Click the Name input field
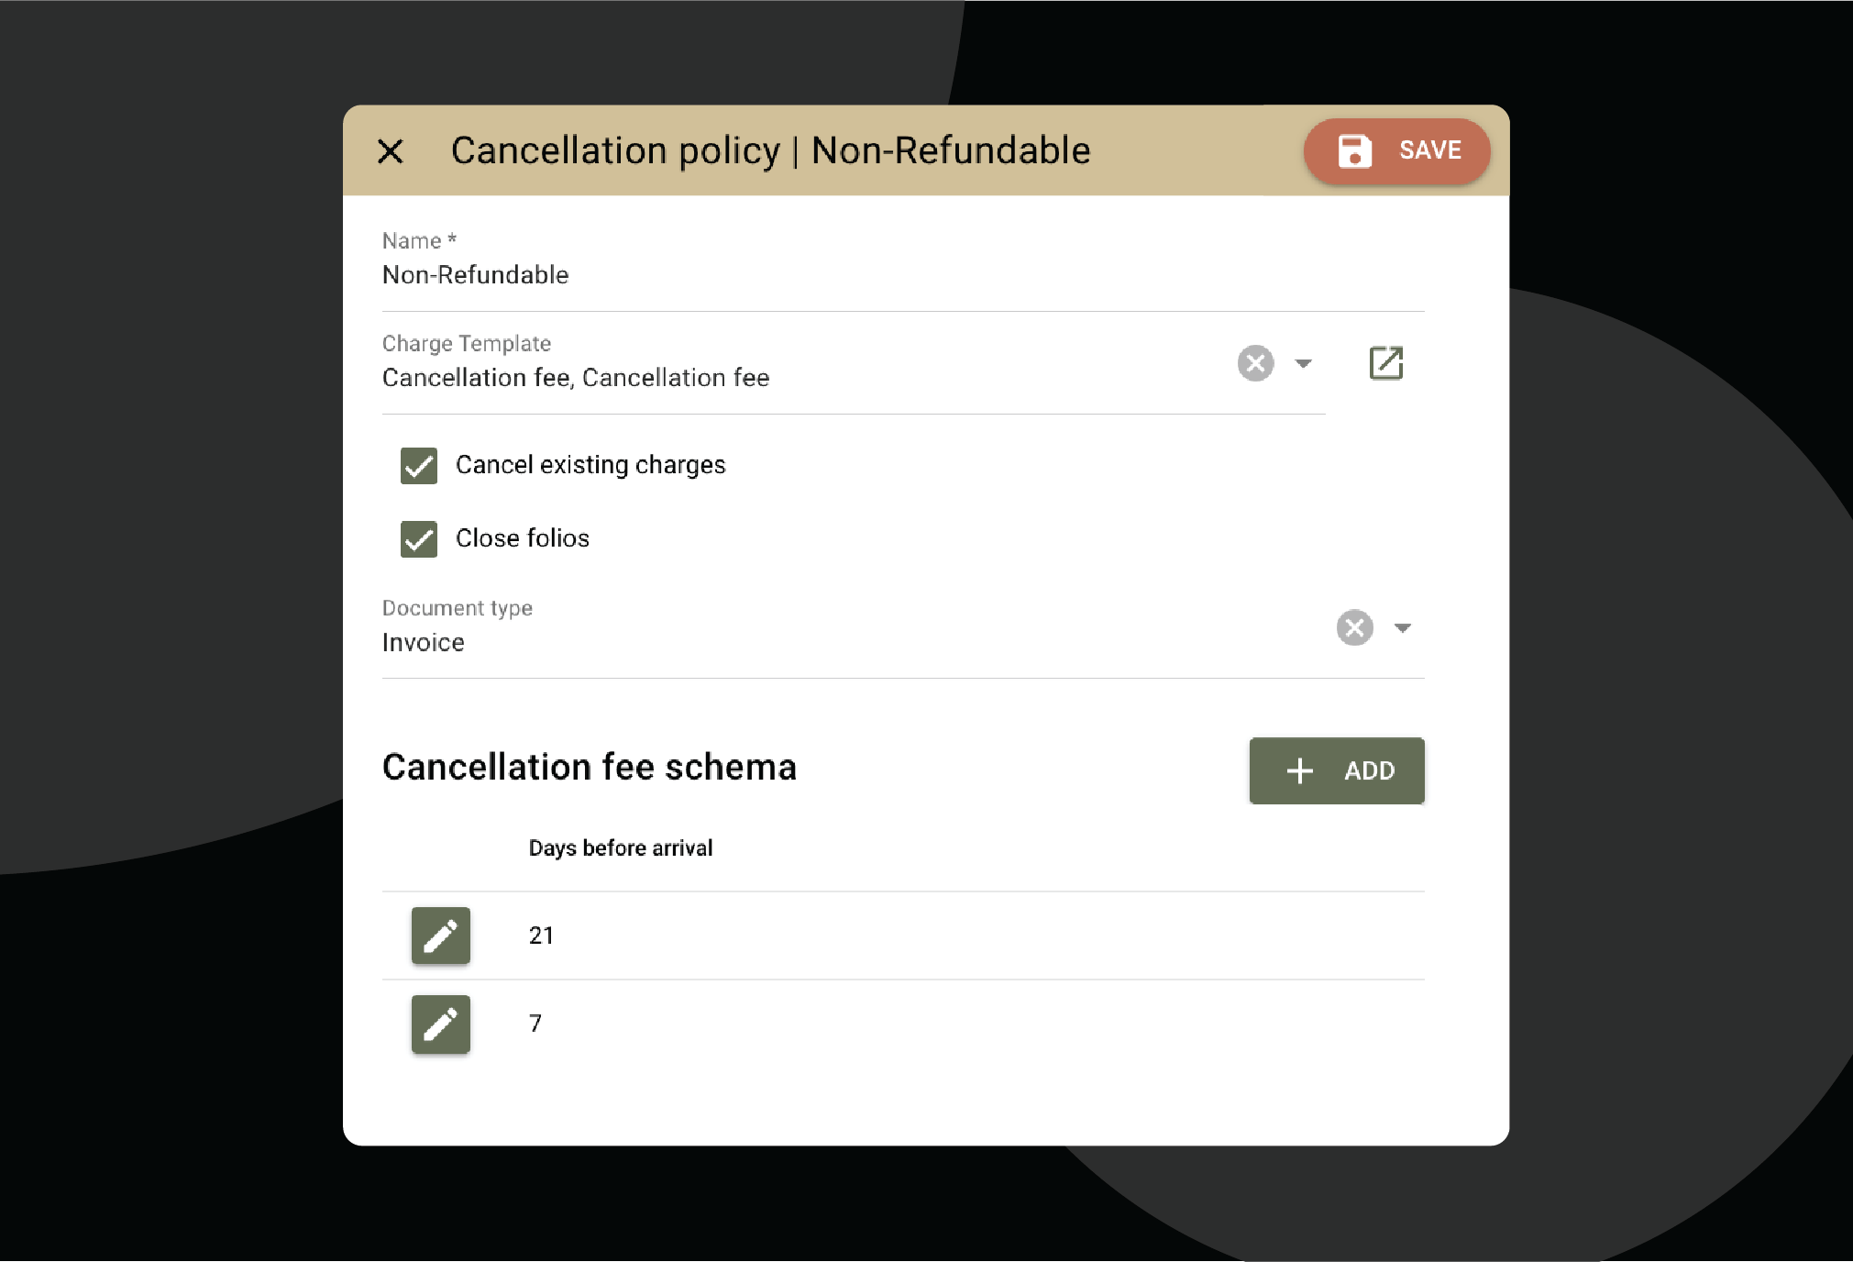This screenshot has width=1853, height=1262. point(825,275)
